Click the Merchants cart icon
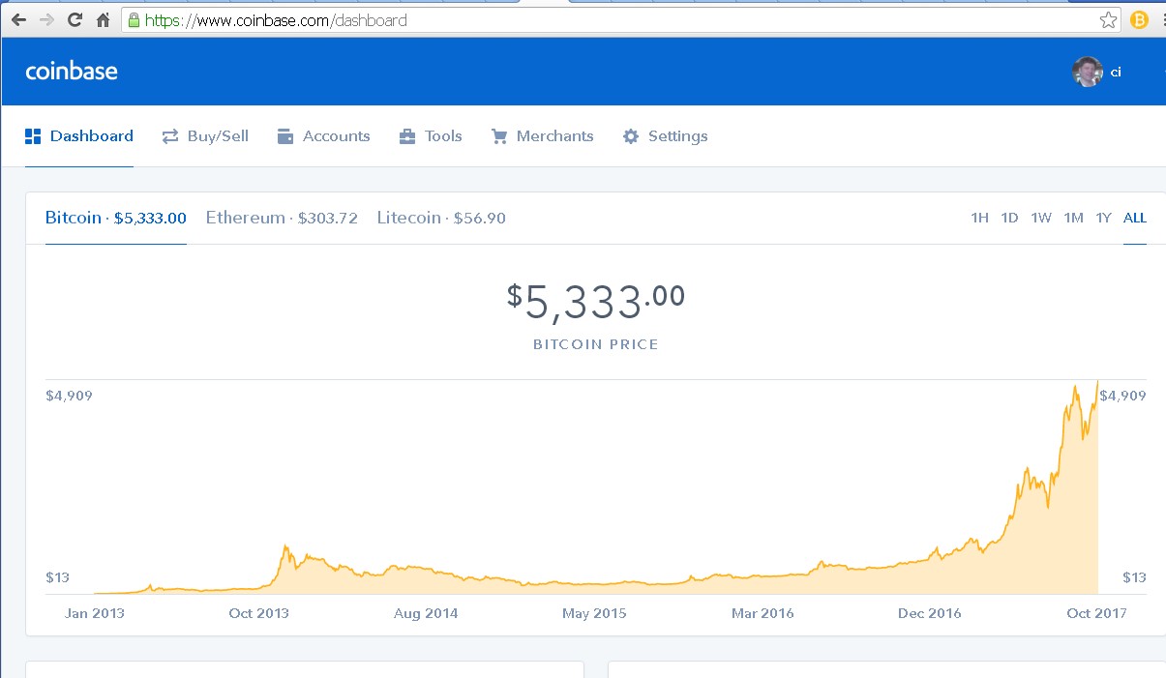Screen dimensions: 1166x678 (x=499, y=136)
